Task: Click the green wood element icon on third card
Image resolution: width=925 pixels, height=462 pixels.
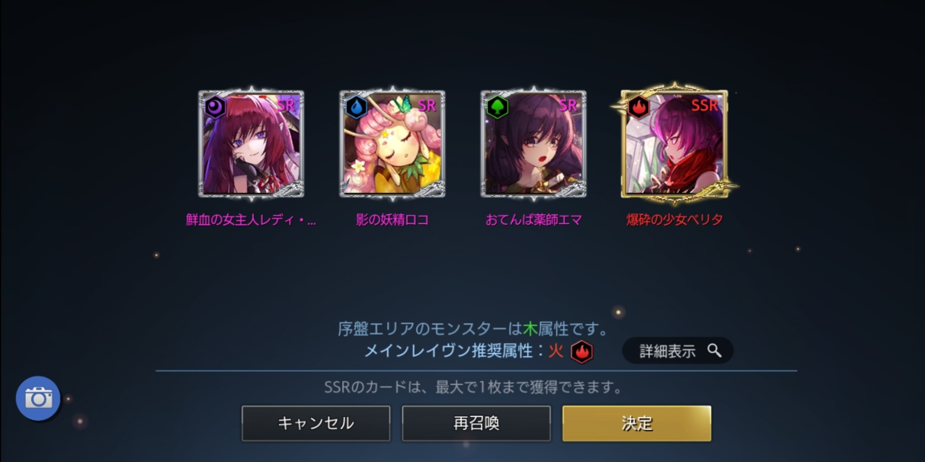Action: tap(497, 107)
